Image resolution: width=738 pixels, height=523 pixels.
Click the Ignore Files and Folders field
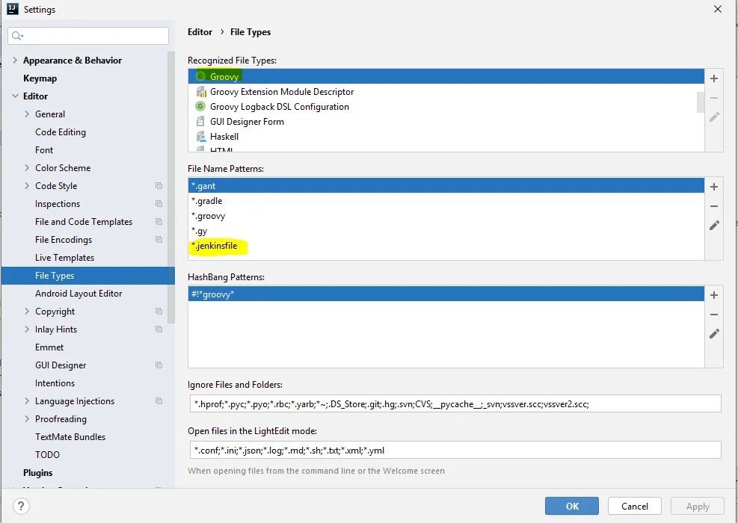[x=455, y=403]
